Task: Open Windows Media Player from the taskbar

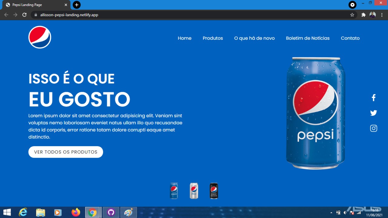Action: pos(58,212)
